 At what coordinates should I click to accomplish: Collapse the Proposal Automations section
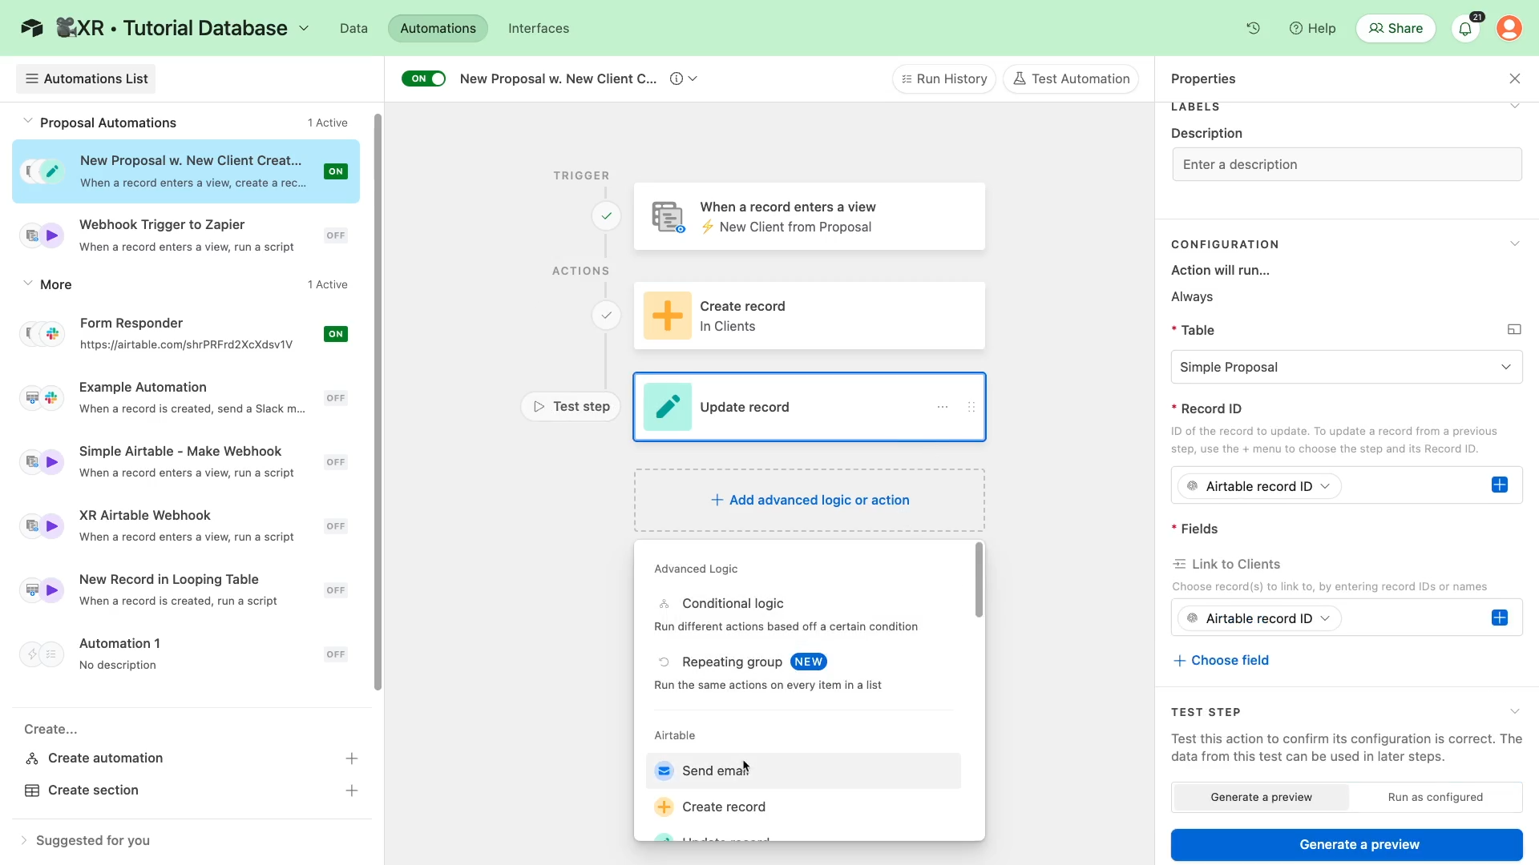click(27, 121)
